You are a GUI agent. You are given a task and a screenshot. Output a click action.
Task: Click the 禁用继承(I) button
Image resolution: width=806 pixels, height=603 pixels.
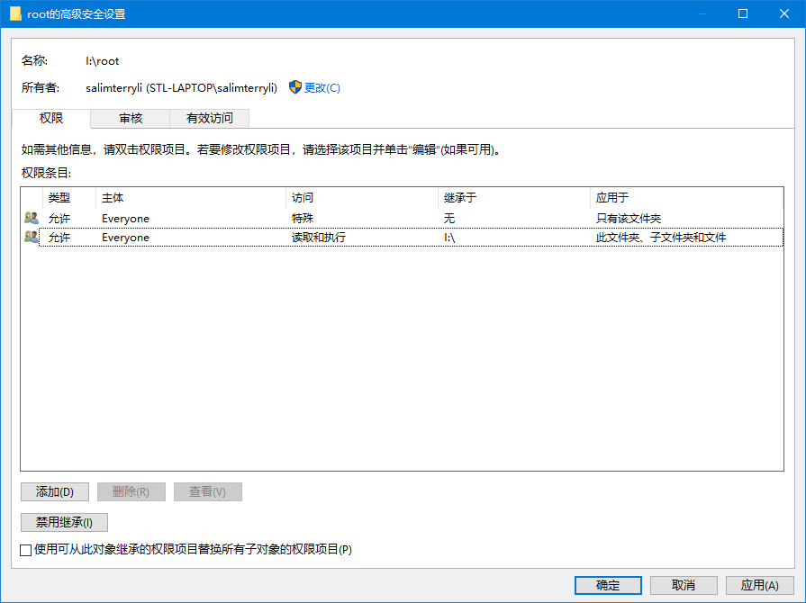pos(64,522)
